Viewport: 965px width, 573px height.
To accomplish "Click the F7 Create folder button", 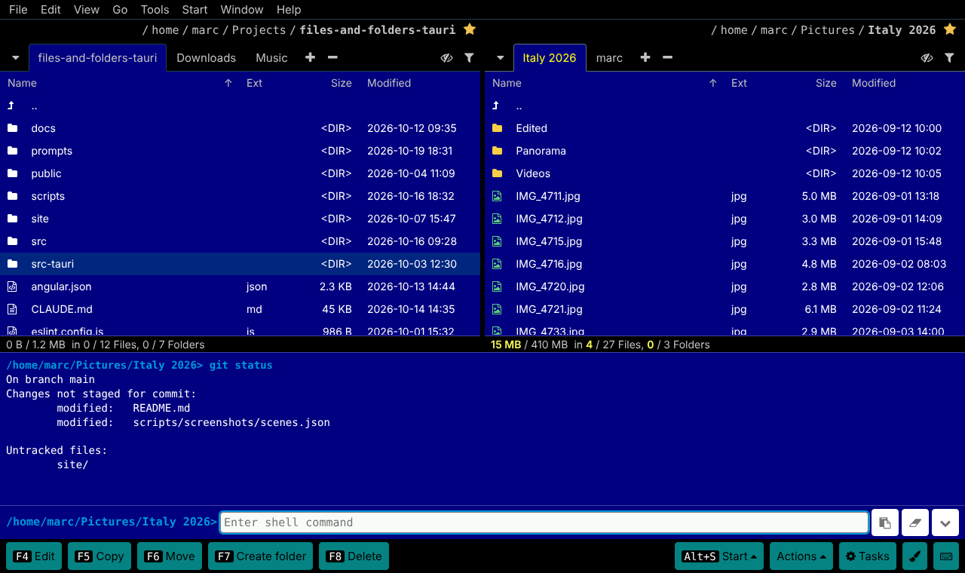I will 261,556.
